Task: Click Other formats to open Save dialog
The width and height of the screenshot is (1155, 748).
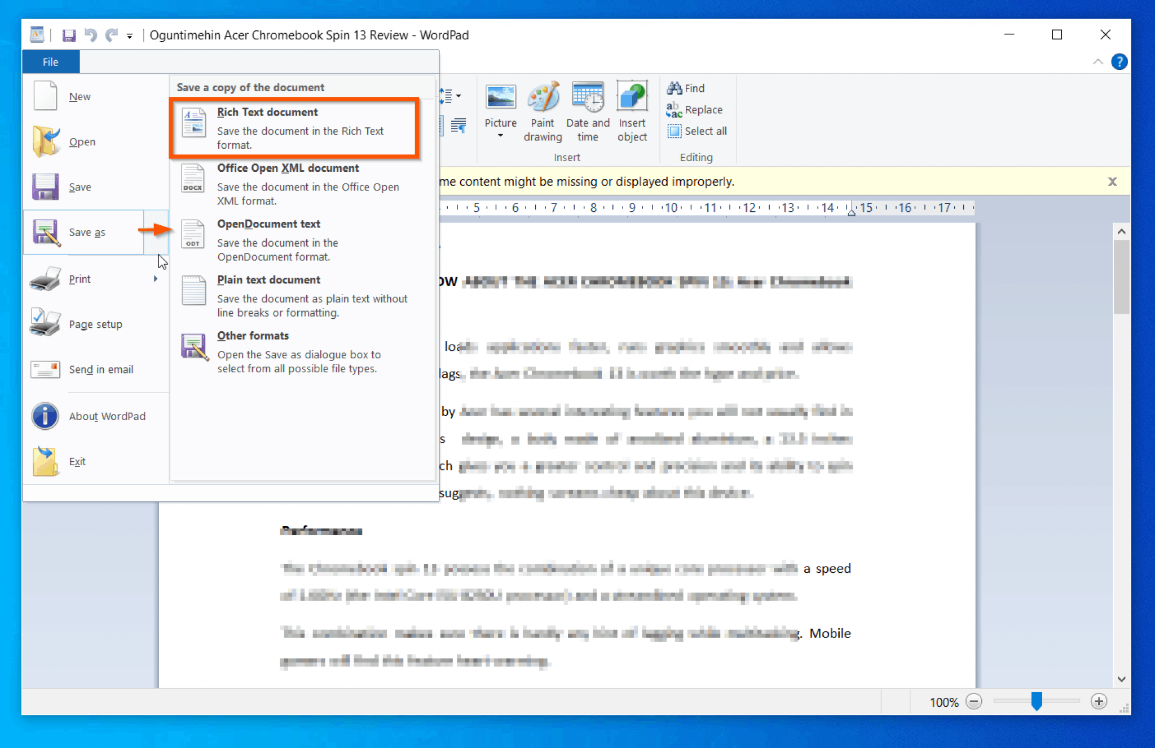Action: [253, 335]
